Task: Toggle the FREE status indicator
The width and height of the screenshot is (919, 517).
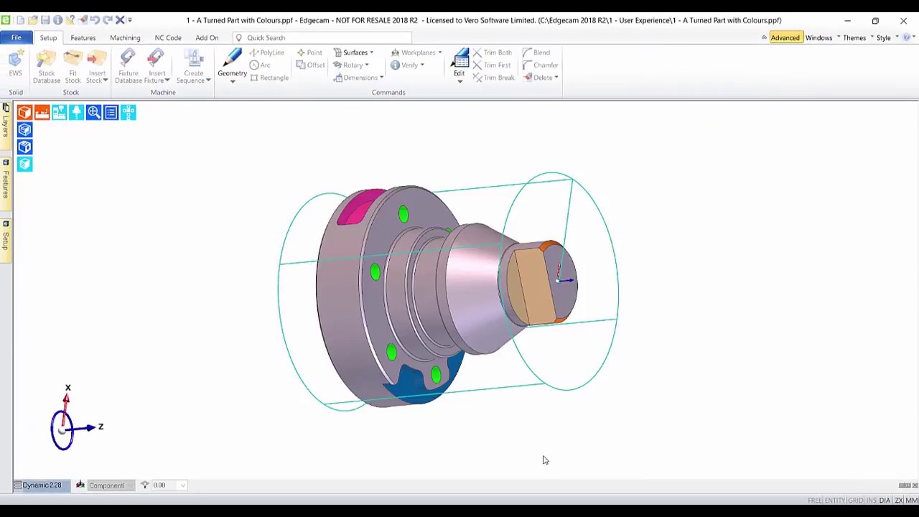Action: click(815, 500)
